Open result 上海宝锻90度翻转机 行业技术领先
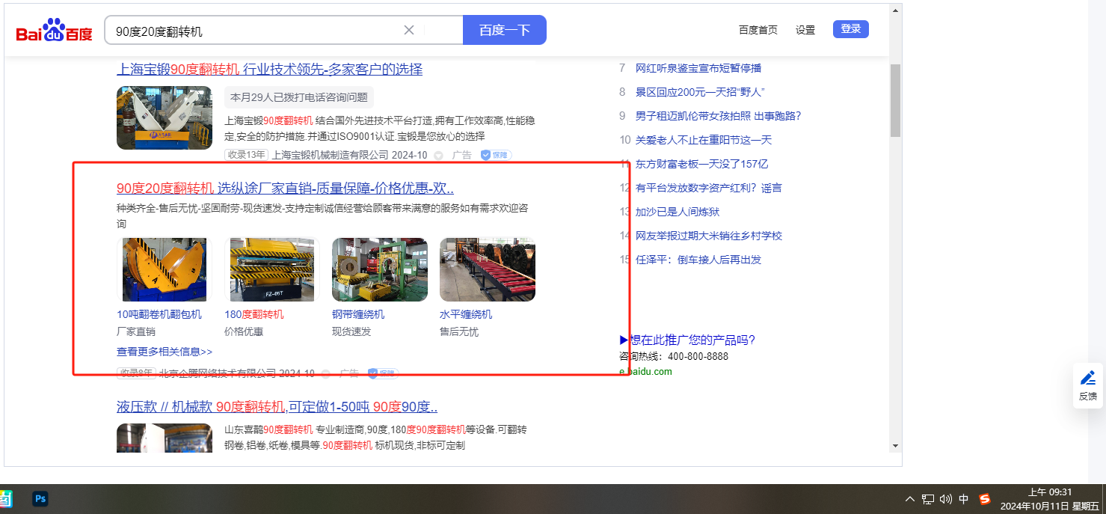This screenshot has width=1106, height=514. pyautogui.click(x=269, y=70)
